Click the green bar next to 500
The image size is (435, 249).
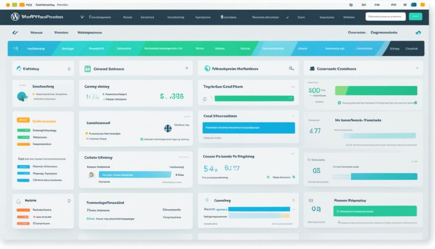(x=376, y=91)
